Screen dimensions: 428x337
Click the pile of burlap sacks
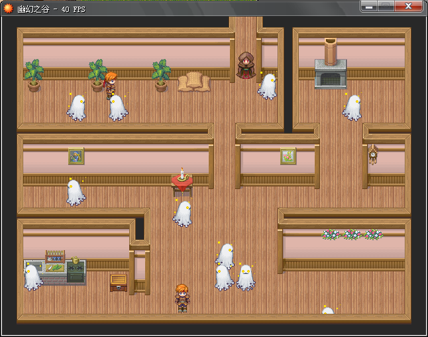(x=194, y=82)
